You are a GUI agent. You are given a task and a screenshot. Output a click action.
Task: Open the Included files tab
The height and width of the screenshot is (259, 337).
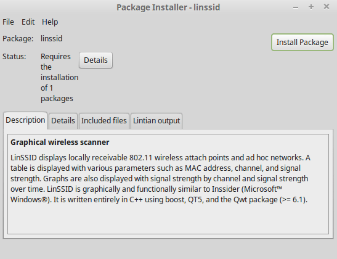point(104,121)
